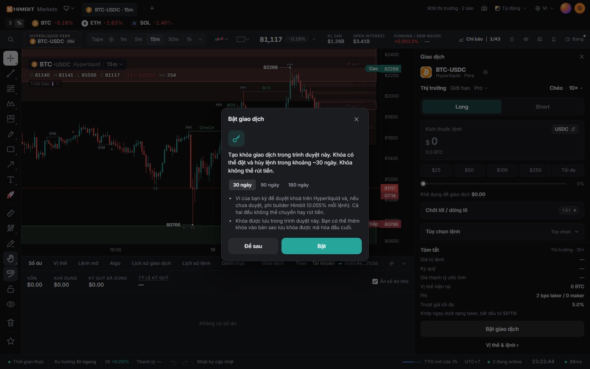Click the Để sau button
This screenshot has width=590, height=369.
253,246
